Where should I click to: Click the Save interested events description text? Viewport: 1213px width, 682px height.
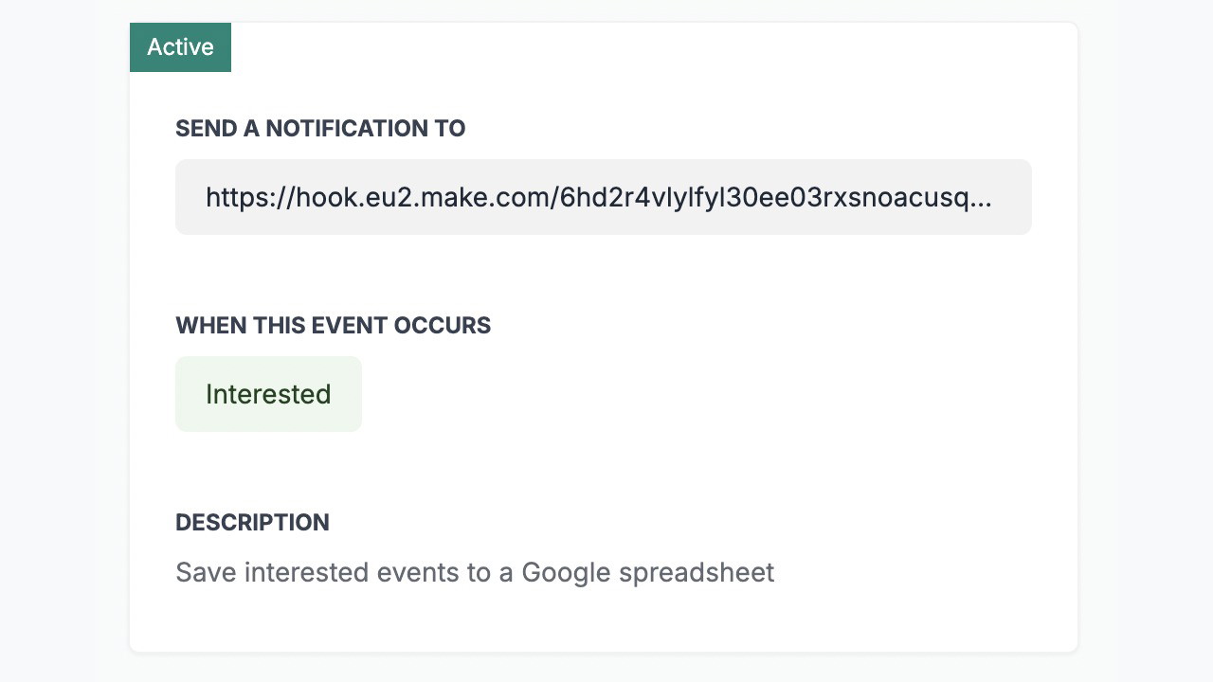[x=474, y=572]
